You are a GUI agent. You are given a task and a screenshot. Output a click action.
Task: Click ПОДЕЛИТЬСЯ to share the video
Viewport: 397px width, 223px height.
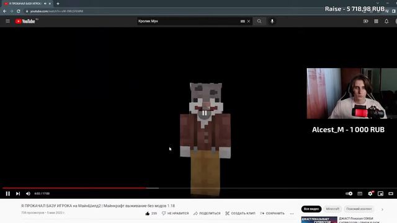(x=207, y=213)
